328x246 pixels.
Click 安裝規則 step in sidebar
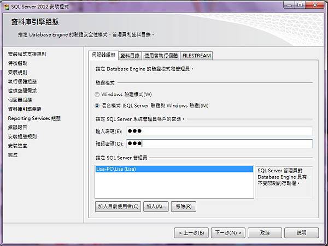click(x=17, y=73)
